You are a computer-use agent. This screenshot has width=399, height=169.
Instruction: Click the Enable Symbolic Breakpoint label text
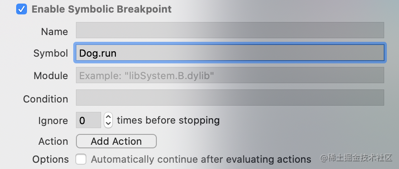[102, 9]
